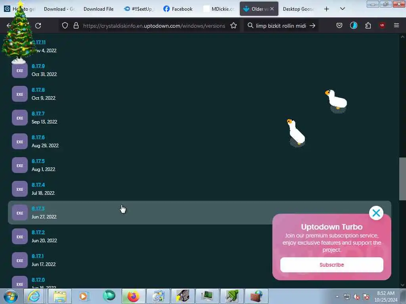The height and width of the screenshot is (304, 406).
Task: Click the URL address field
Action: [x=154, y=26]
